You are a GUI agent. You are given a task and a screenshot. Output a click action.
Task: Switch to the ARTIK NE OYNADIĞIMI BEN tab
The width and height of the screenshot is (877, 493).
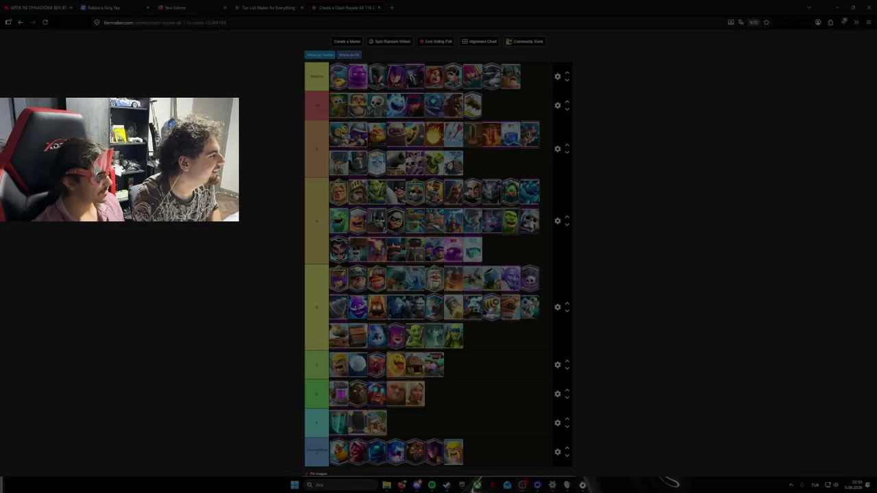click(37, 8)
